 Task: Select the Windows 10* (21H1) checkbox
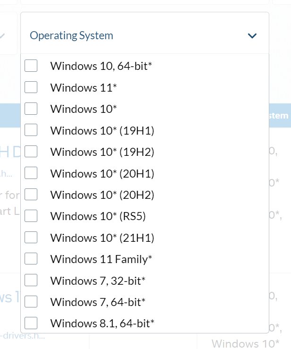(x=31, y=238)
